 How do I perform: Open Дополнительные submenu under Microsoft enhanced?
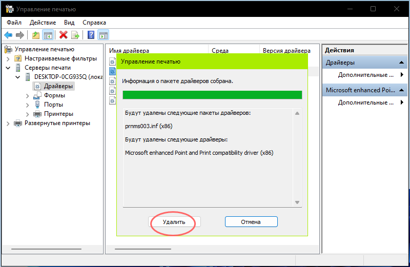365,102
